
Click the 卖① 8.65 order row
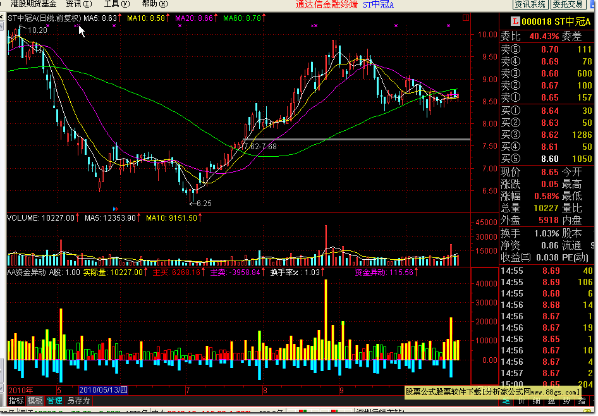click(x=547, y=97)
